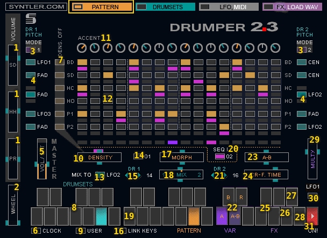Toggle first BD step in pattern grid
Screen dimensions: 327x238
click(82, 62)
